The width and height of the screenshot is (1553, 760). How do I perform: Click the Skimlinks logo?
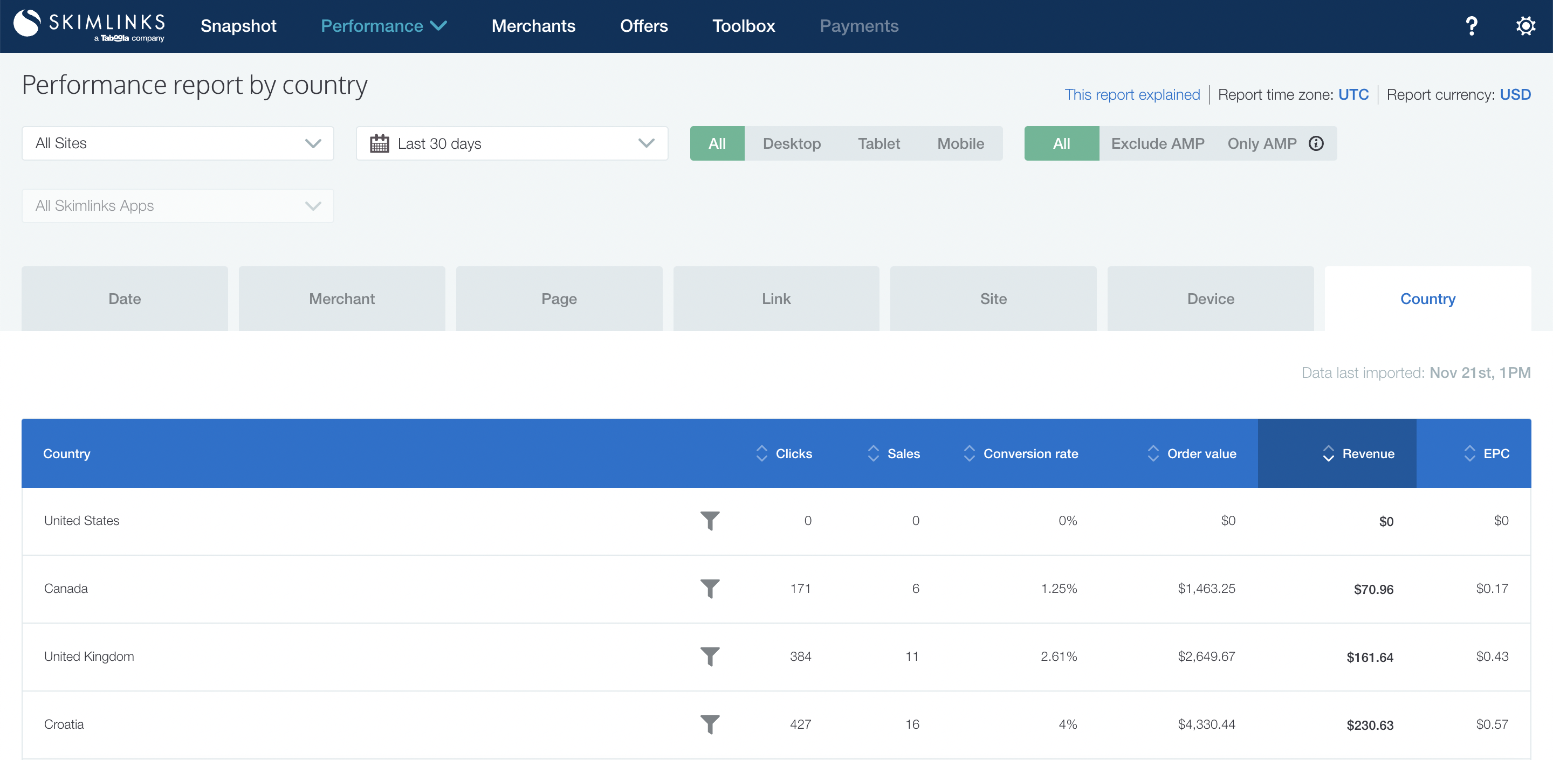pos(89,26)
